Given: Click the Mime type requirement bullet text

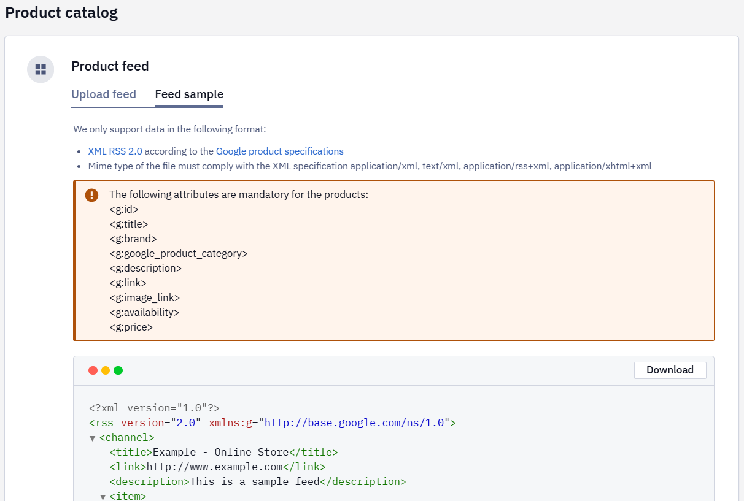Looking at the screenshot, I should pyautogui.click(x=370, y=166).
